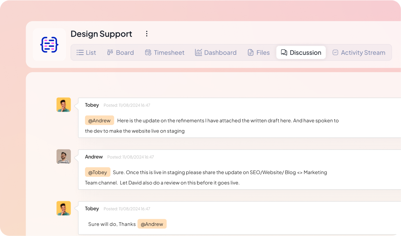Click the Activity Stream icon

pos(335,52)
